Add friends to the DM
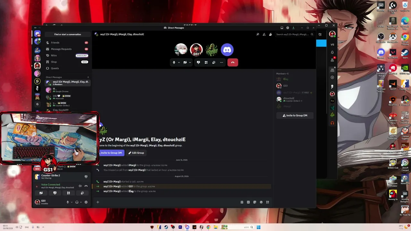The image size is (411, 231). (x=264, y=34)
